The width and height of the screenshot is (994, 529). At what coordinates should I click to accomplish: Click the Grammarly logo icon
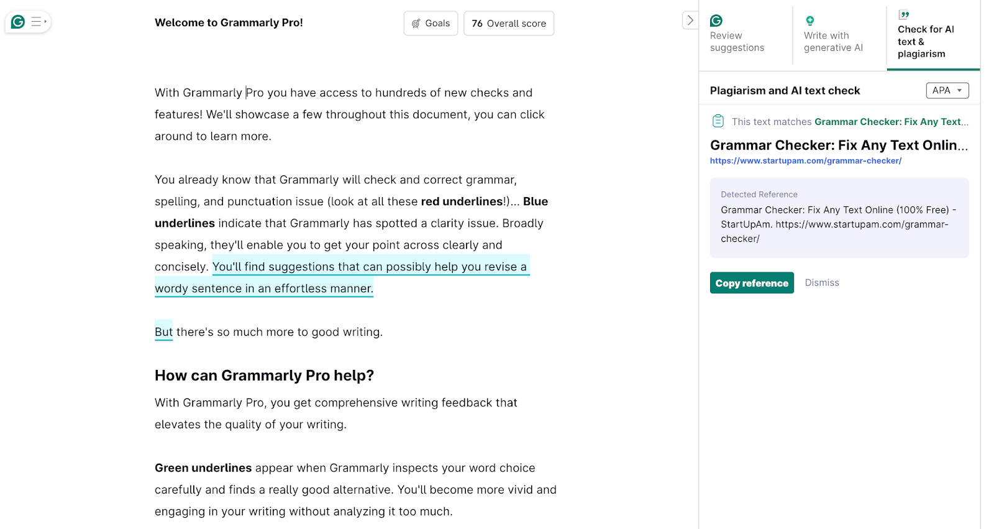pos(17,21)
